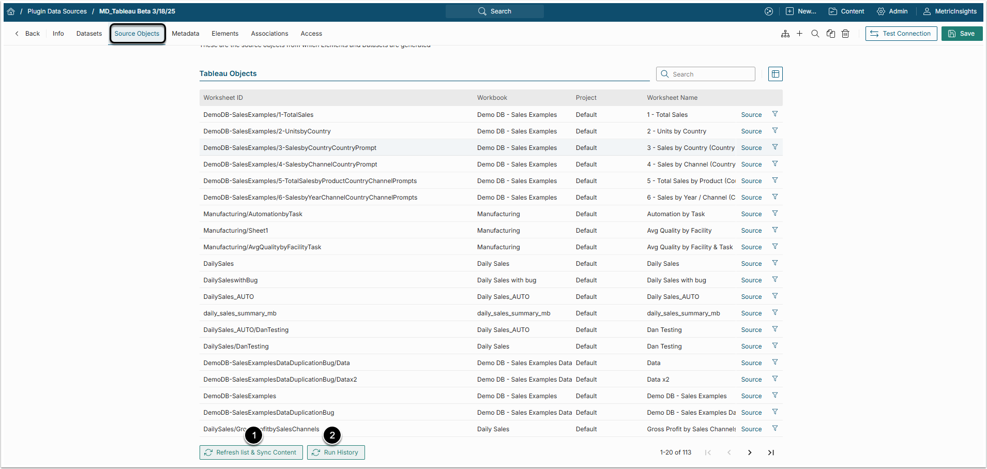Screen dimensions: 987x469
Task: Open the column layout icon beside search
Action: coord(775,74)
